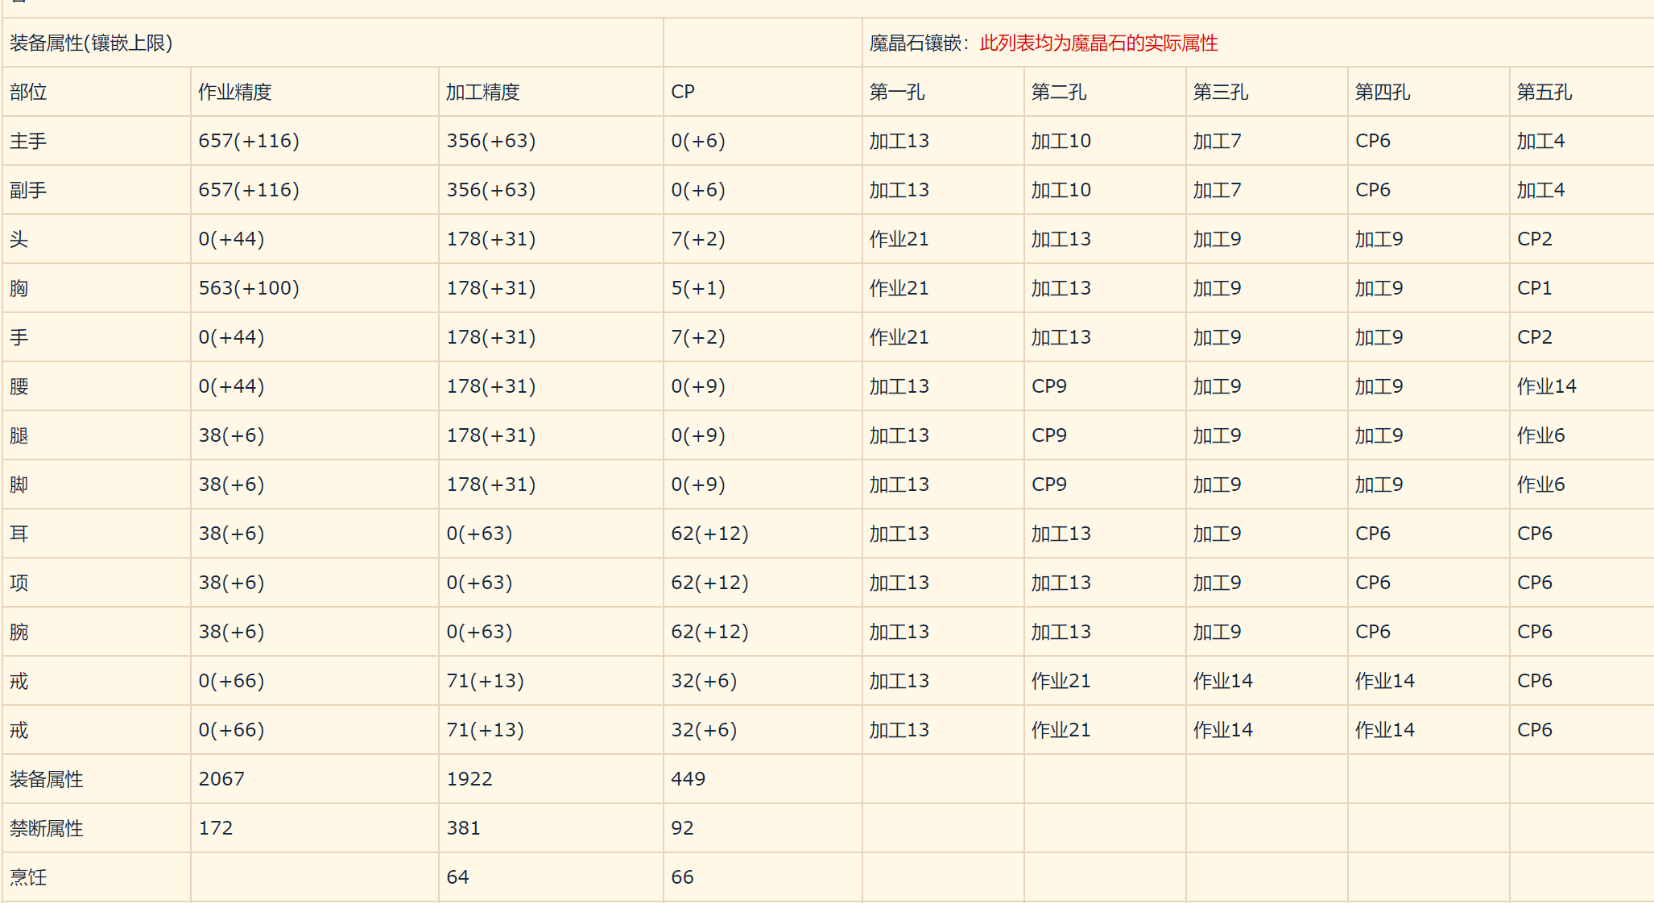Click 作业14 in the 腰 row
The width and height of the screenshot is (1654, 903).
pyautogui.click(x=1547, y=386)
